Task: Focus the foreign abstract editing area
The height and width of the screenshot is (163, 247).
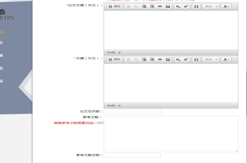Action: pos(171,83)
